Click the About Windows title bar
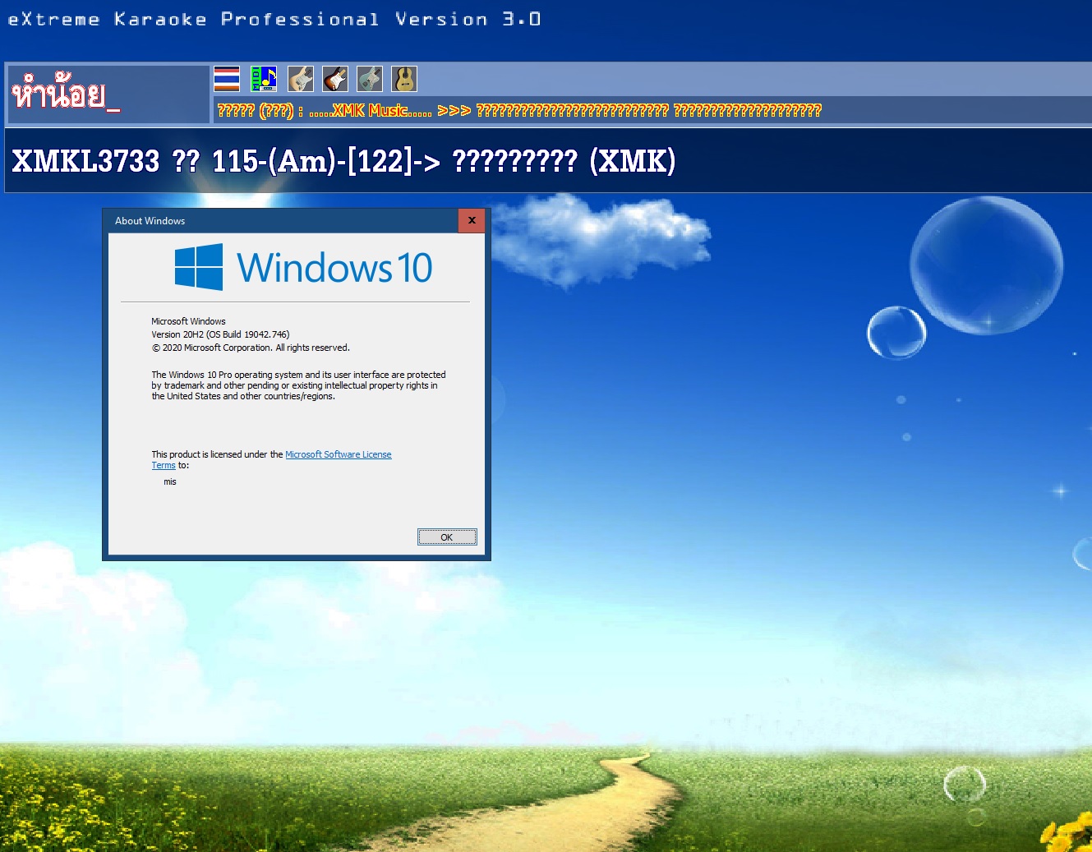 (280, 220)
